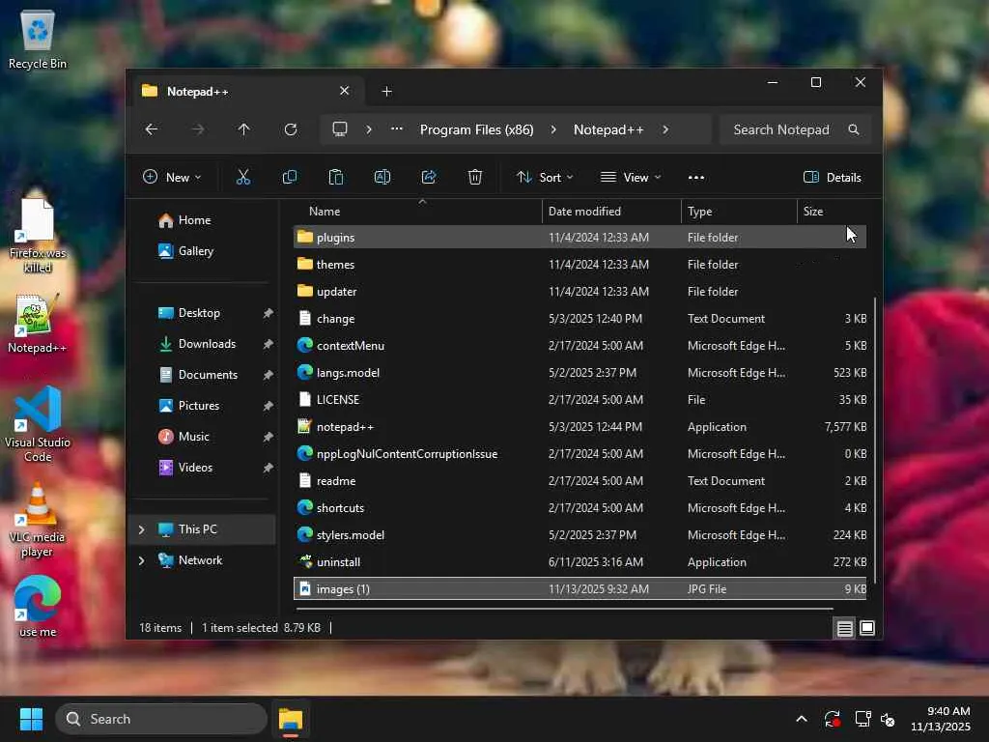Screen dimensions: 989x742
Task: Select the notepad++ Application file
Action: [x=579, y=426]
